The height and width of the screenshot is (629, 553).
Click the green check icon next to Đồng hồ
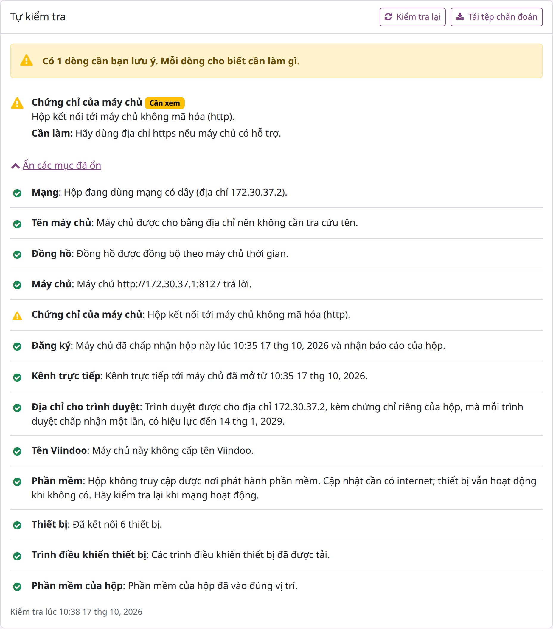(x=17, y=255)
